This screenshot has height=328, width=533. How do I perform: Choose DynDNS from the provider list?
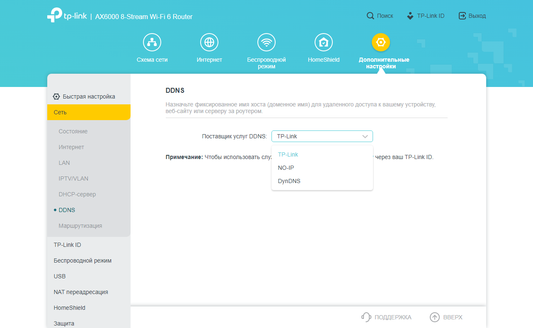(322, 181)
